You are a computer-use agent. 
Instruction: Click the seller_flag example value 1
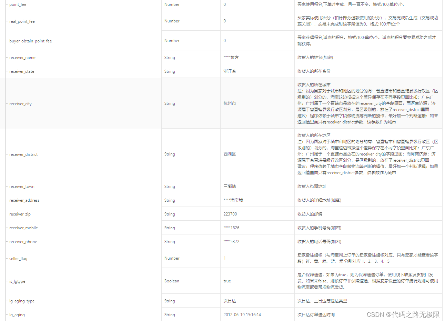[x=225, y=258]
